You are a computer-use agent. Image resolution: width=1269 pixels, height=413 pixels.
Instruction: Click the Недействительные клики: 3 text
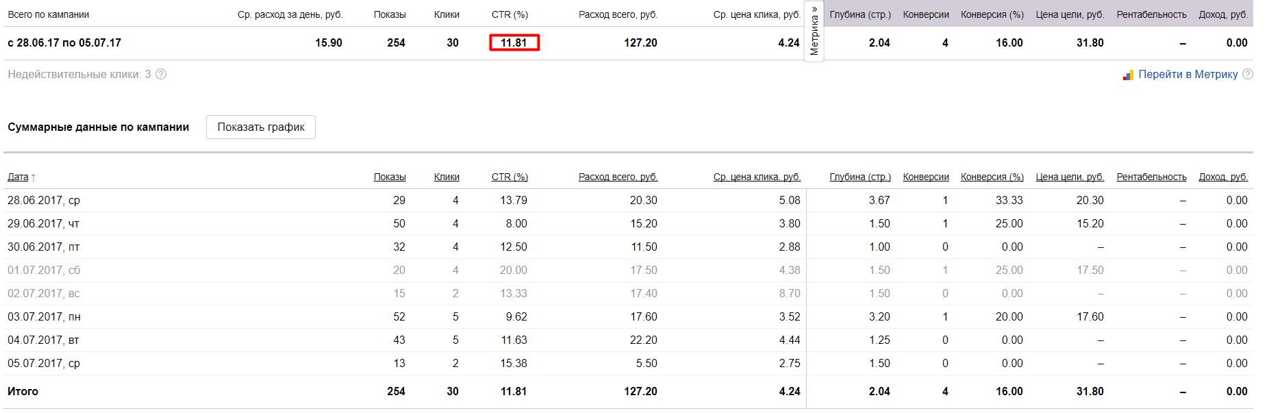[x=79, y=74]
